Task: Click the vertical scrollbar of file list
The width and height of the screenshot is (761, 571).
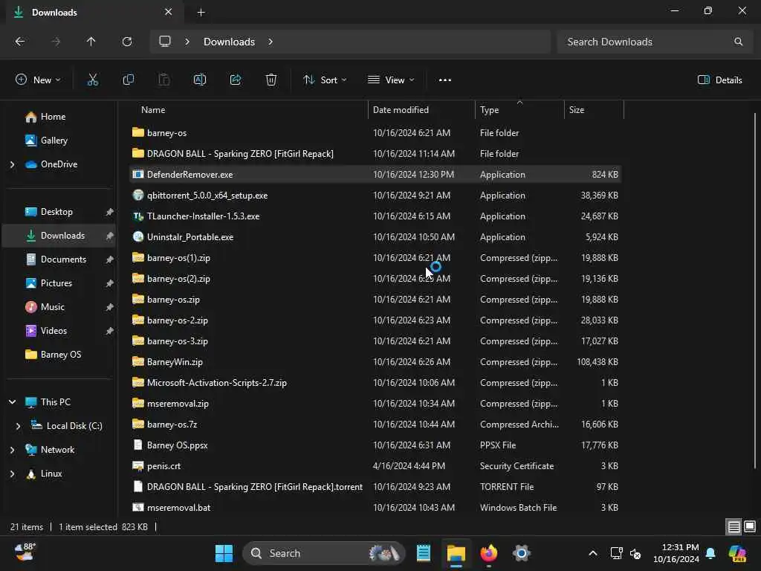Action: pyautogui.click(x=755, y=291)
